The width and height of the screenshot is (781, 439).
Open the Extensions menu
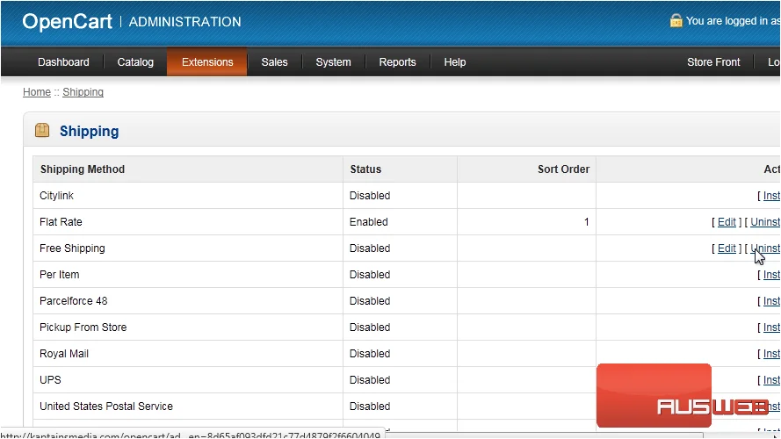click(x=207, y=62)
